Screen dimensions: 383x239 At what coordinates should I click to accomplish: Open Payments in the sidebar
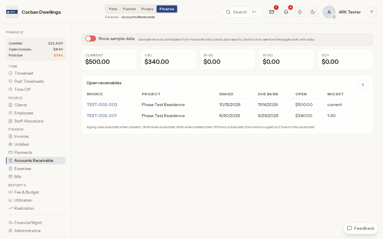click(36, 152)
